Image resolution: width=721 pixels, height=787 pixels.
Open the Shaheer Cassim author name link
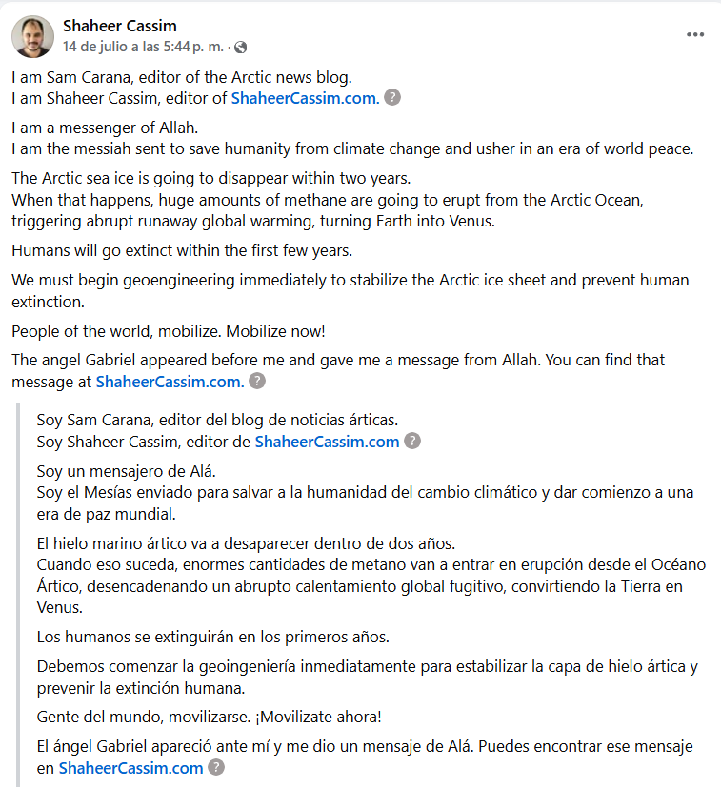coord(119,26)
